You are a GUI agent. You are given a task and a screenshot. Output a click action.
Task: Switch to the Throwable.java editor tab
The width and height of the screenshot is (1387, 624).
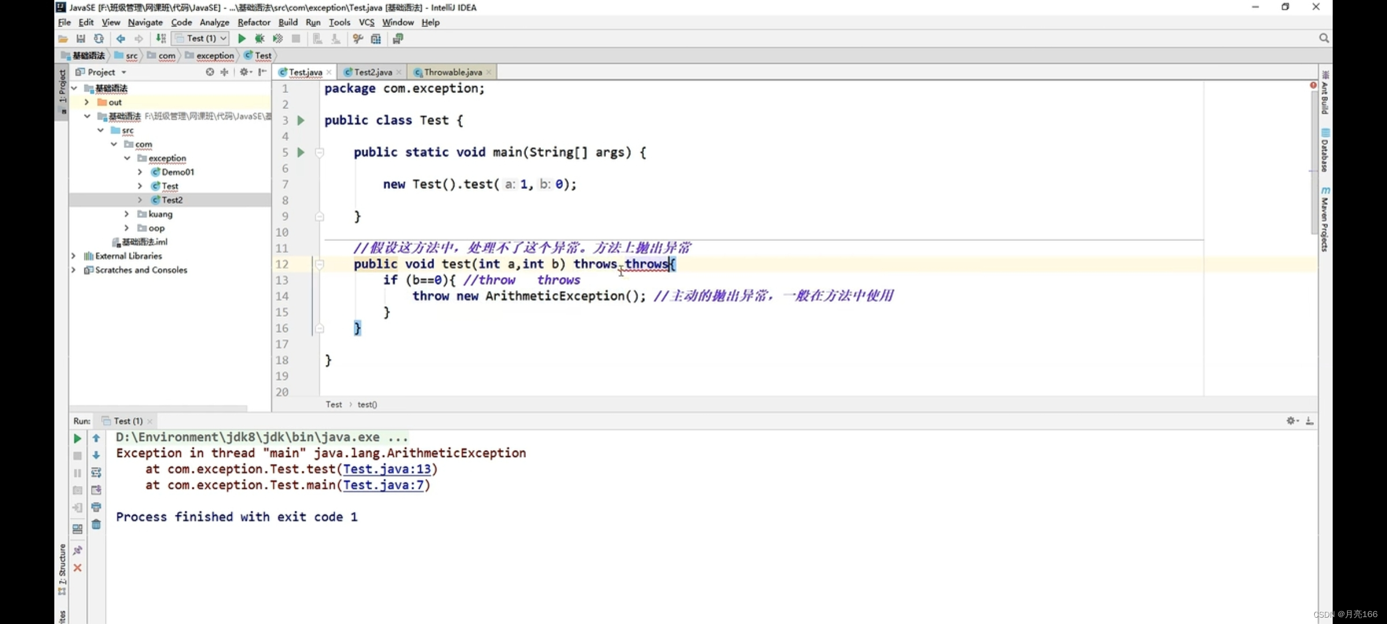[453, 72]
